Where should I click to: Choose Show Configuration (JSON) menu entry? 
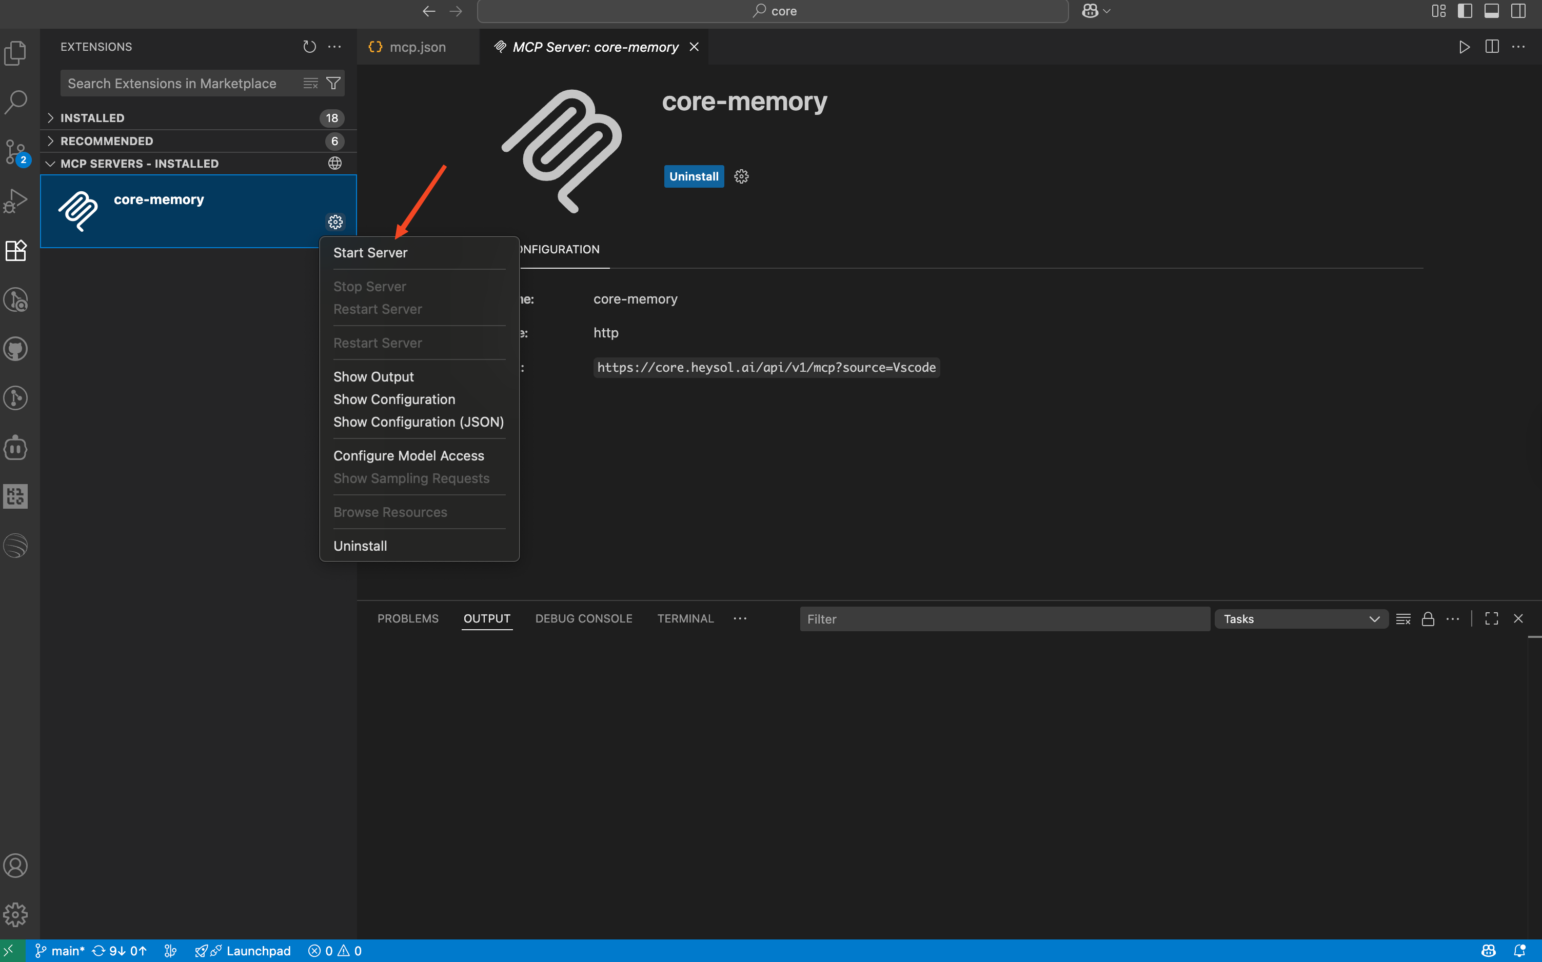point(418,422)
